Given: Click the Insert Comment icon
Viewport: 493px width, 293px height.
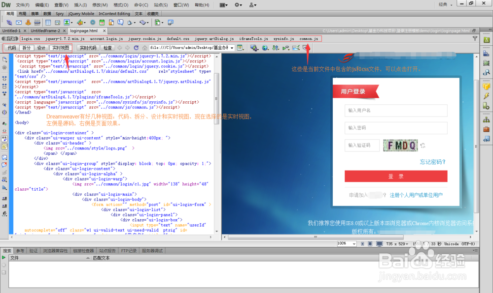Looking at the screenshot, I should (120, 22).
